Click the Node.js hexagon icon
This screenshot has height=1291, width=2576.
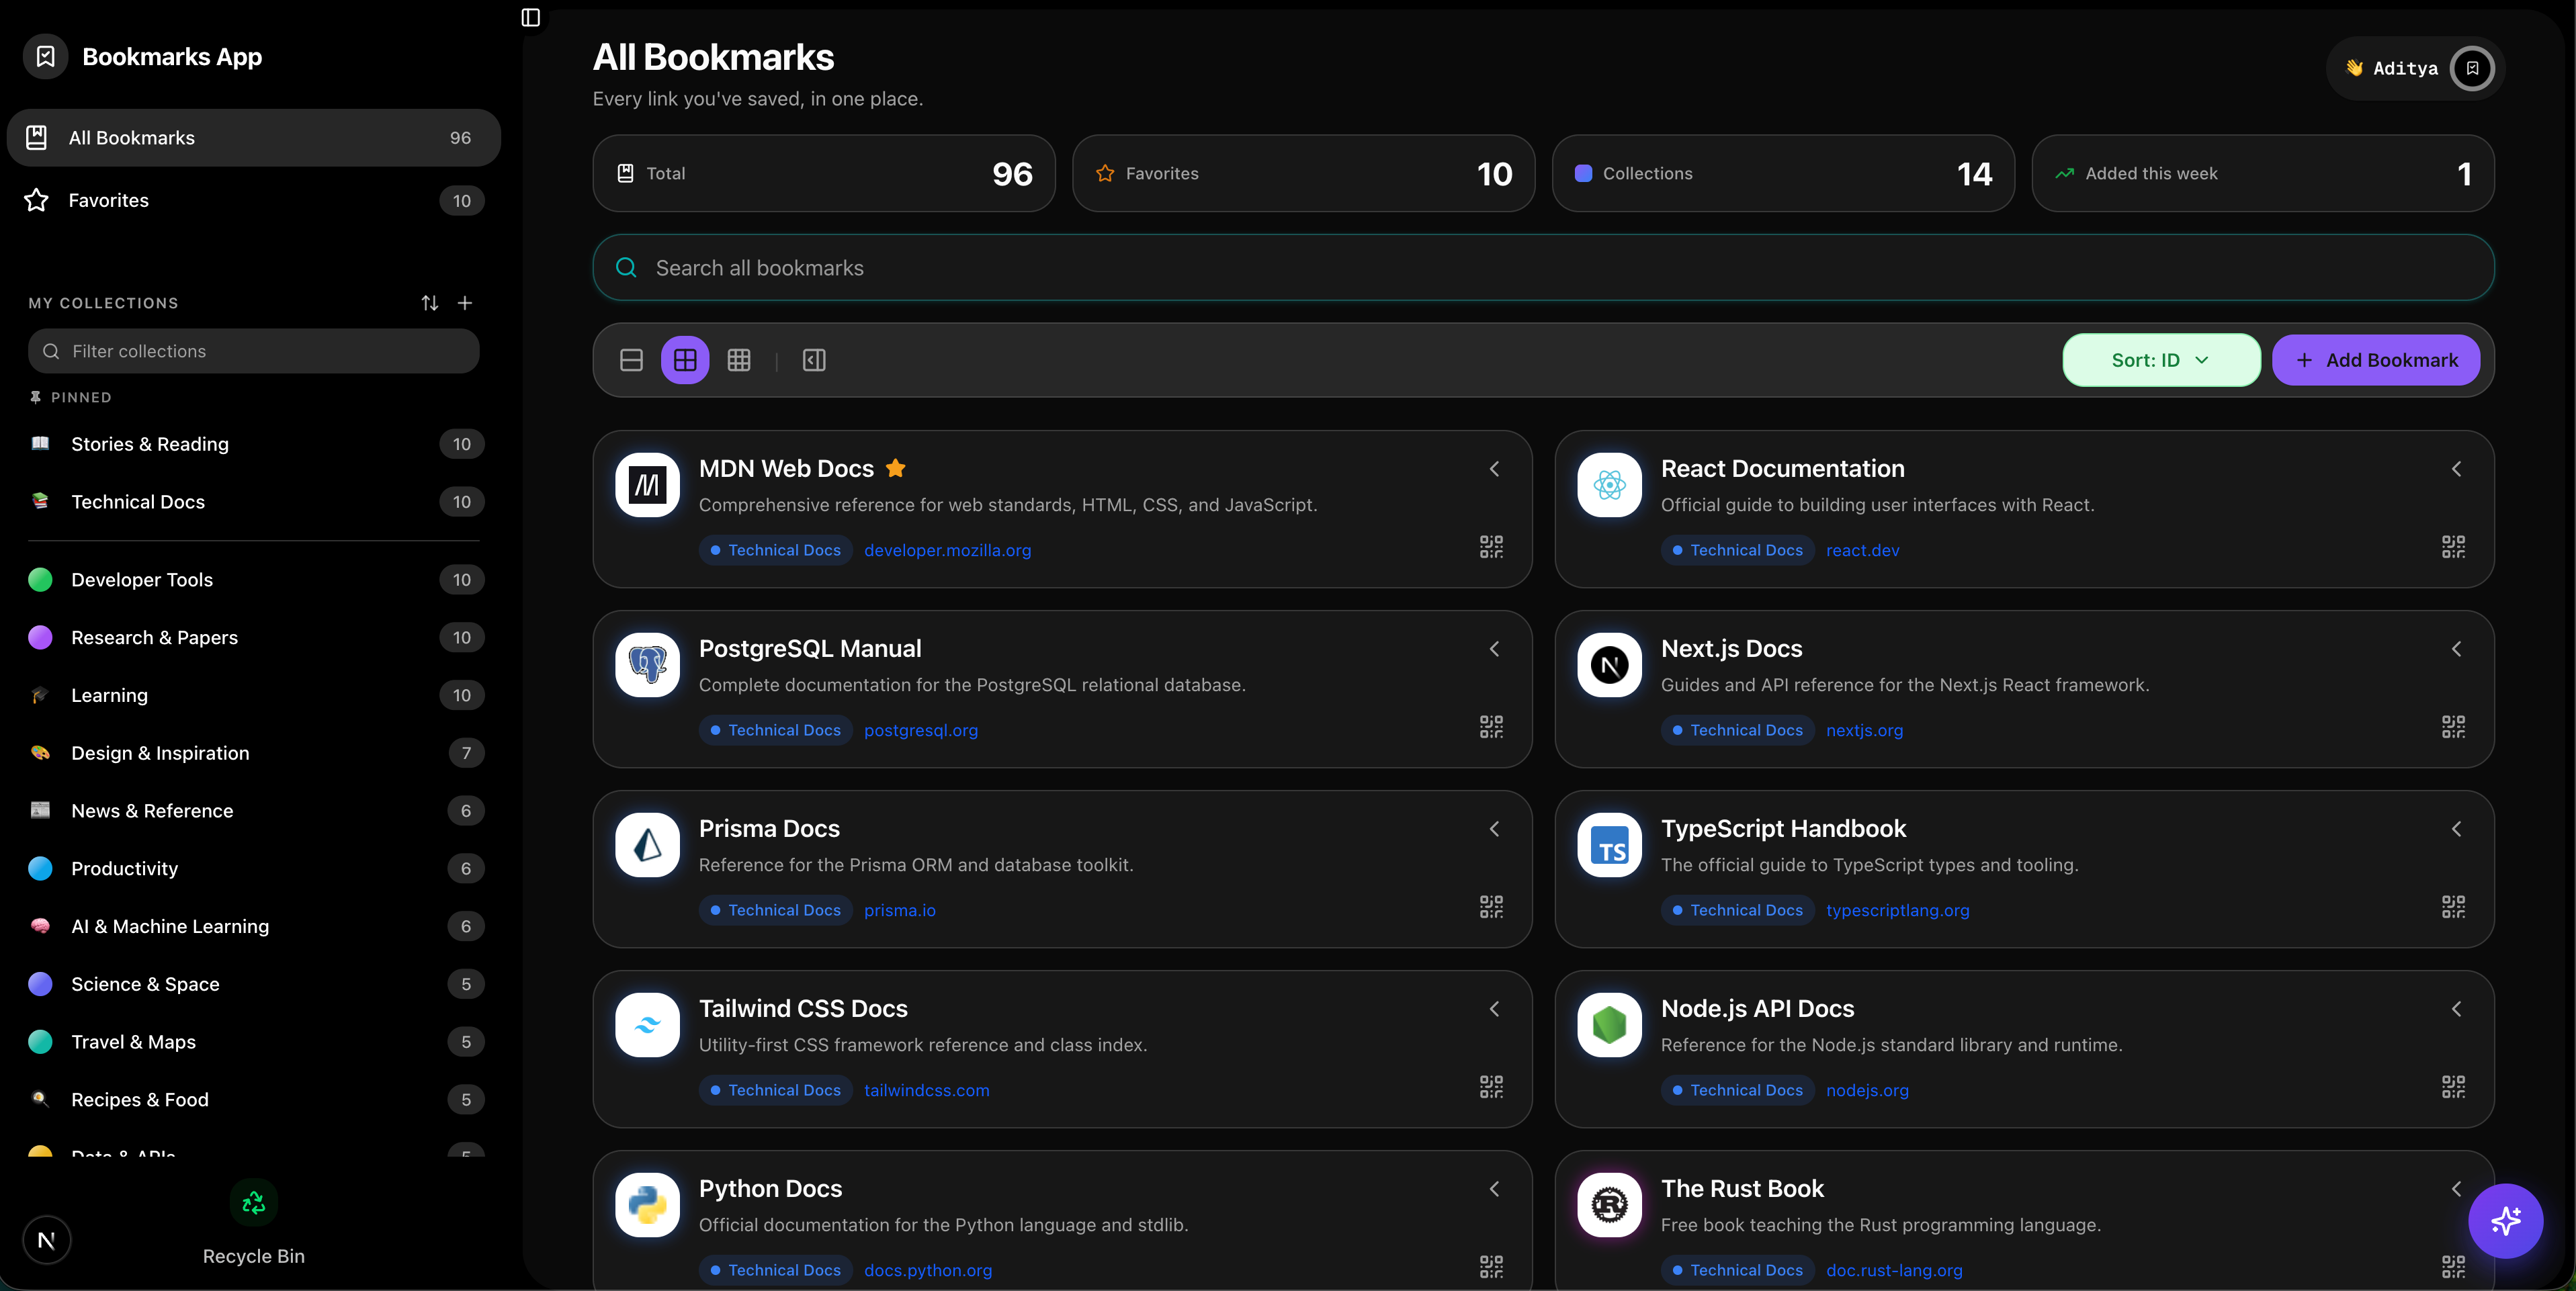pos(1609,1025)
